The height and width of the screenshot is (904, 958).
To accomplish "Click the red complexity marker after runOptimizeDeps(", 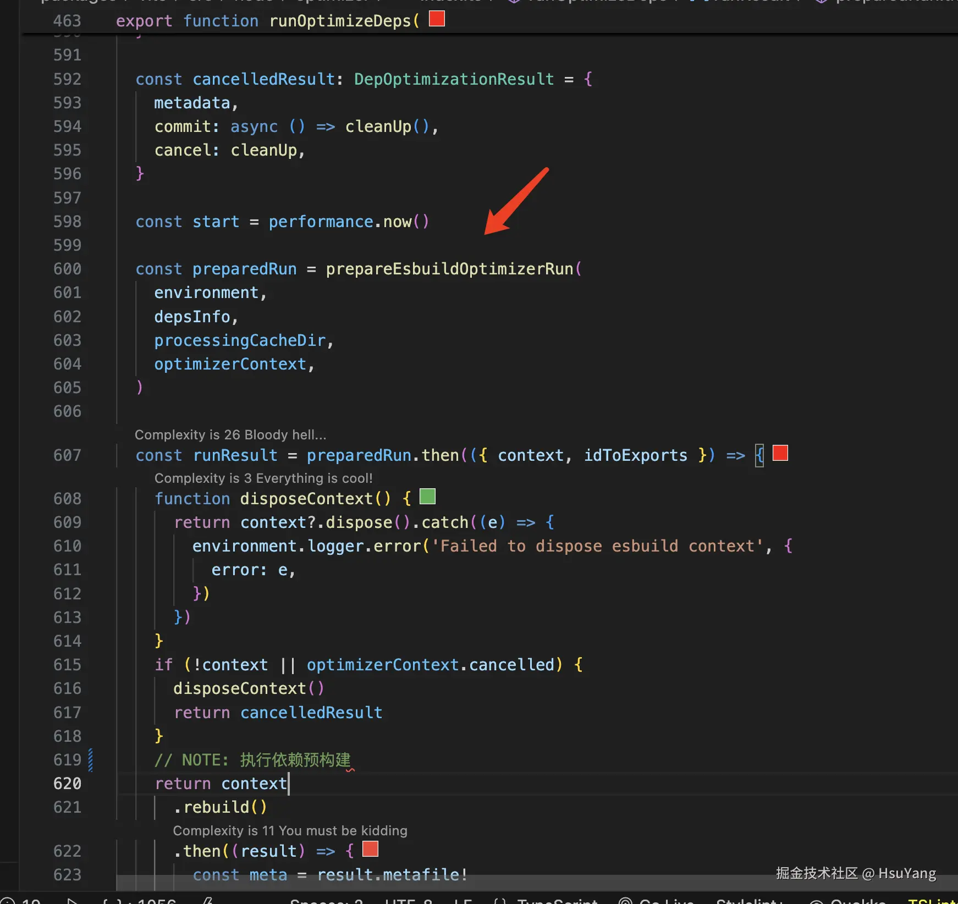I will tap(437, 19).
